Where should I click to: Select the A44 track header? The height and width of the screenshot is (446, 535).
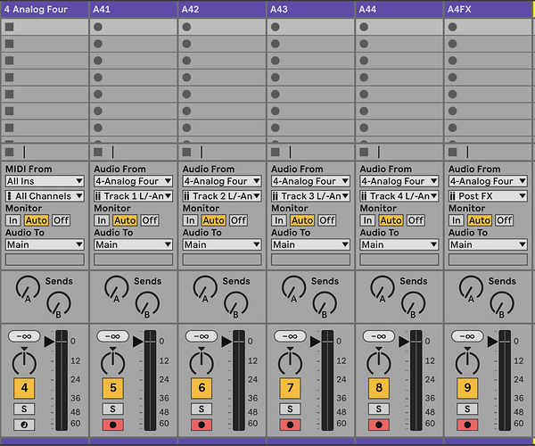click(399, 9)
